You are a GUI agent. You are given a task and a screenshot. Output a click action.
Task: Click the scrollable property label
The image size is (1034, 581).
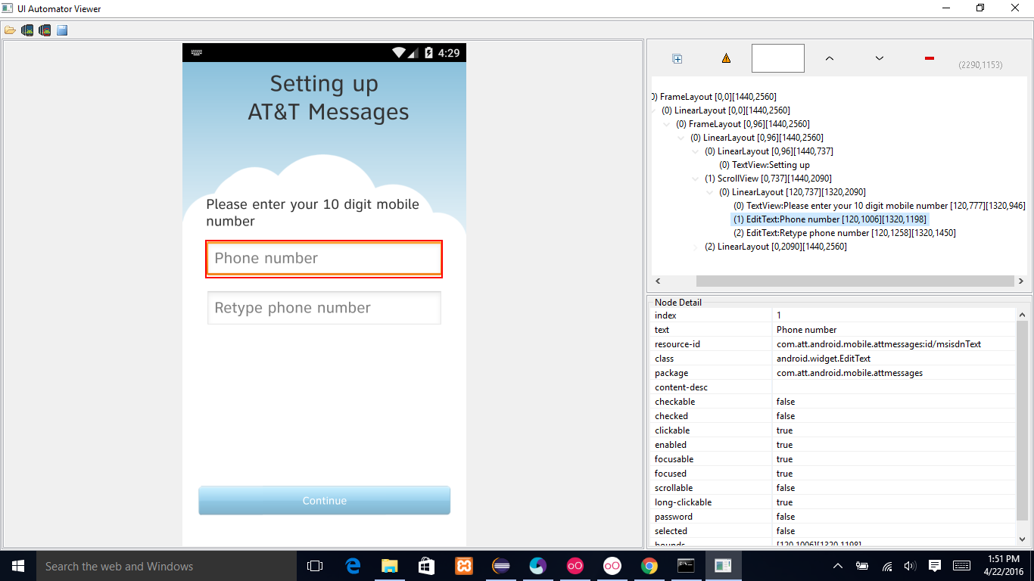point(674,488)
